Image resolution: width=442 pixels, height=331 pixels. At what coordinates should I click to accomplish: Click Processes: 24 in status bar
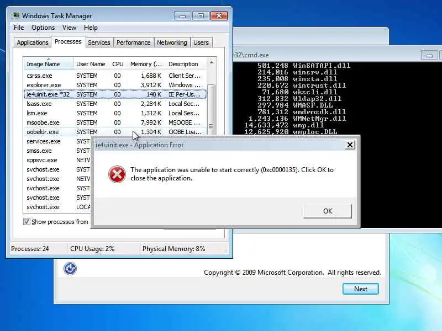click(30, 249)
